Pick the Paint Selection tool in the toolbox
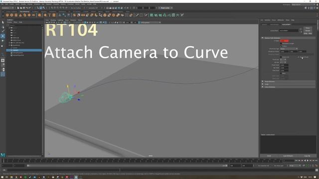This screenshot has height=179, width=319. point(2,31)
